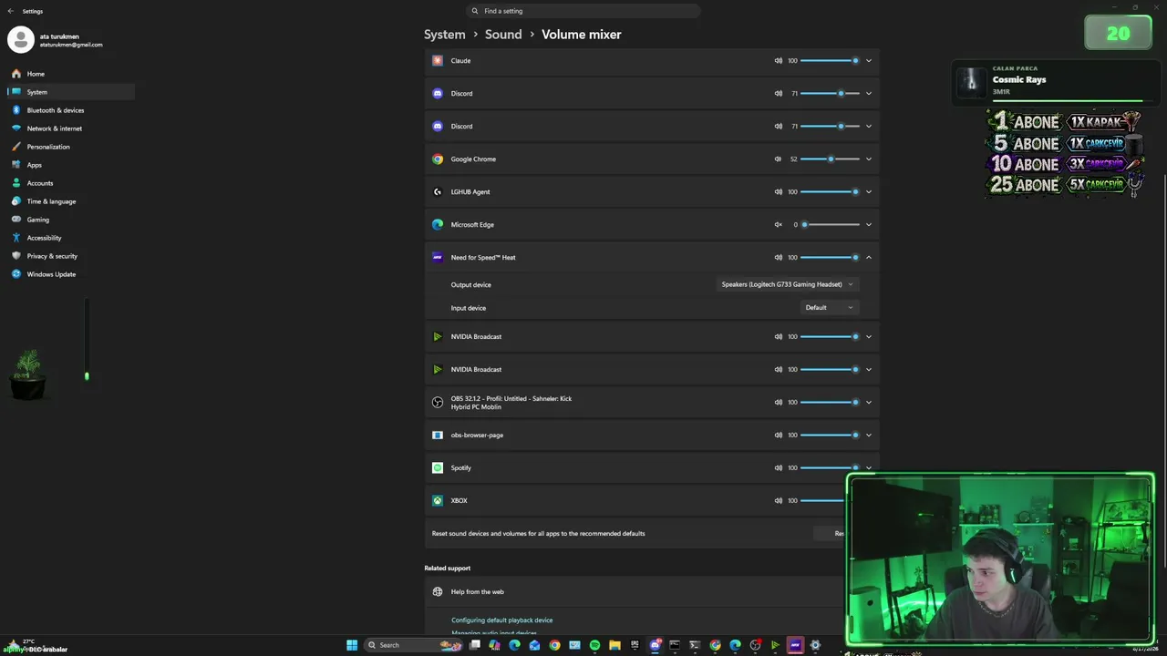Expand LGHUB Agent device options
1167x656 pixels.
point(869,191)
